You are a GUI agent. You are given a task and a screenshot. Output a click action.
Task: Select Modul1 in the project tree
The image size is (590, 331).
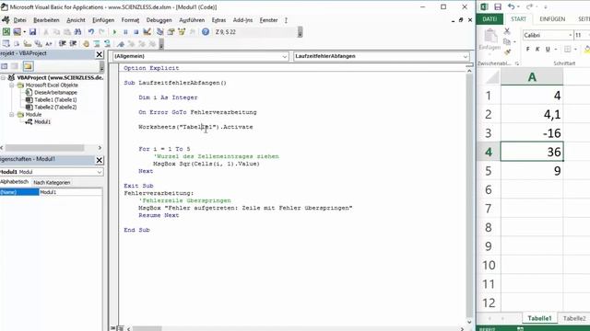coord(42,121)
